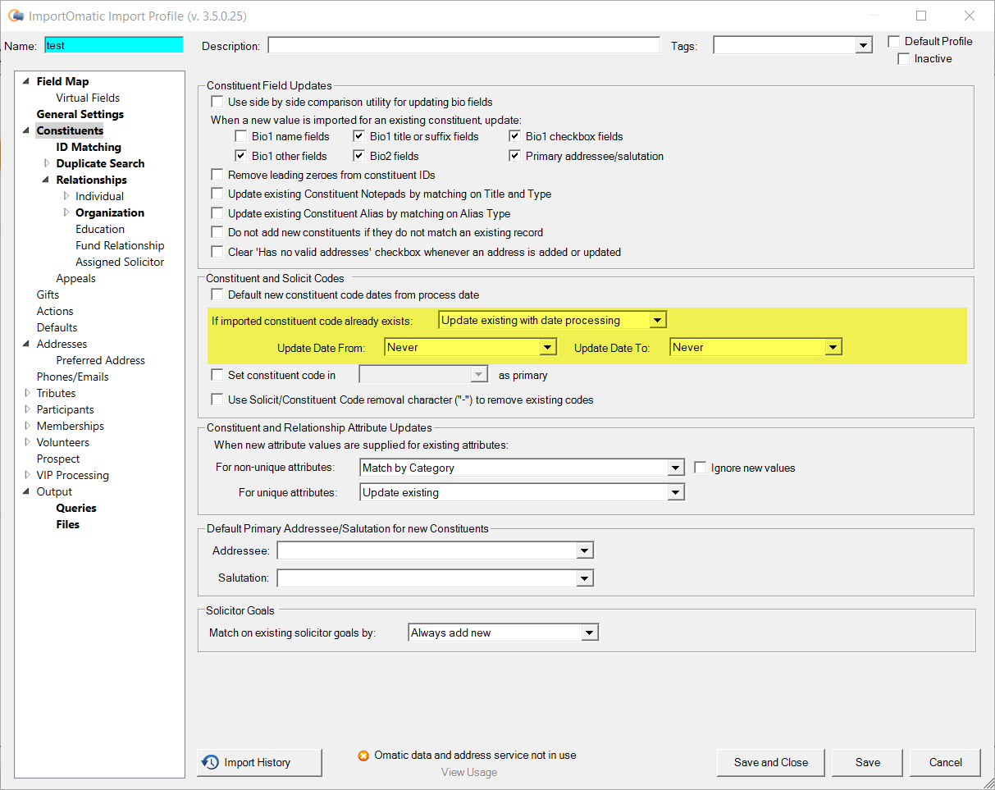This screenshot has height=790, width=995.
Task: Click Save and Close button
Action: coord(771,762)
